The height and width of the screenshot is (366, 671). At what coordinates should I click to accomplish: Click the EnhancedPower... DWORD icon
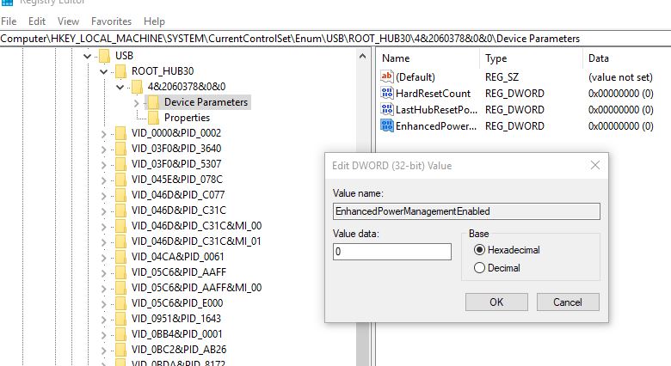pos(386,125)
